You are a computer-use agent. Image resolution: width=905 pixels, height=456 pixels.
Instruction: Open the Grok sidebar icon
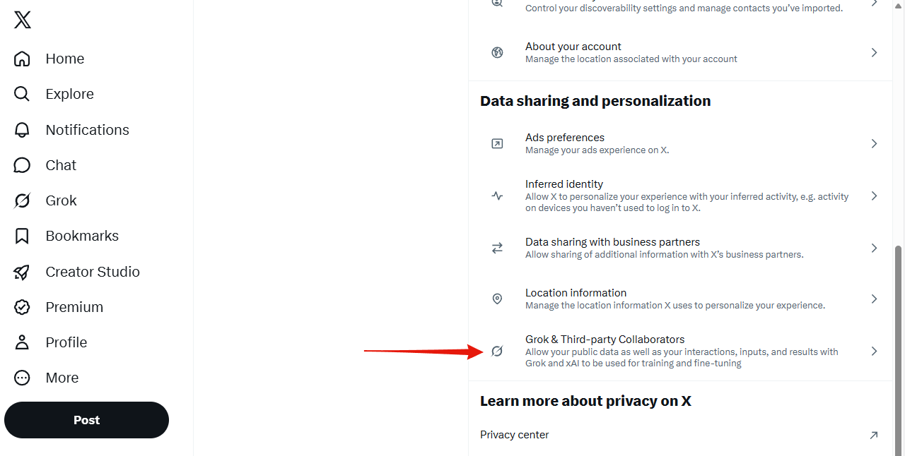[x=22, y=200]
